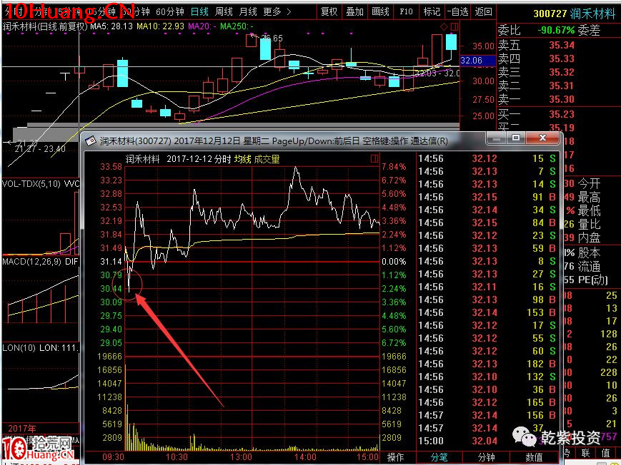
Task: Select the 卖二 35.31 ask row
Action: click(536, 86)
